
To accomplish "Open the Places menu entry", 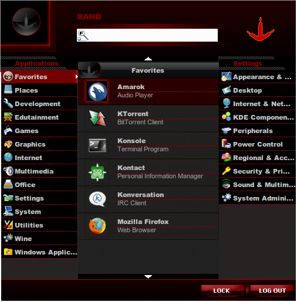I will point(39,90).
